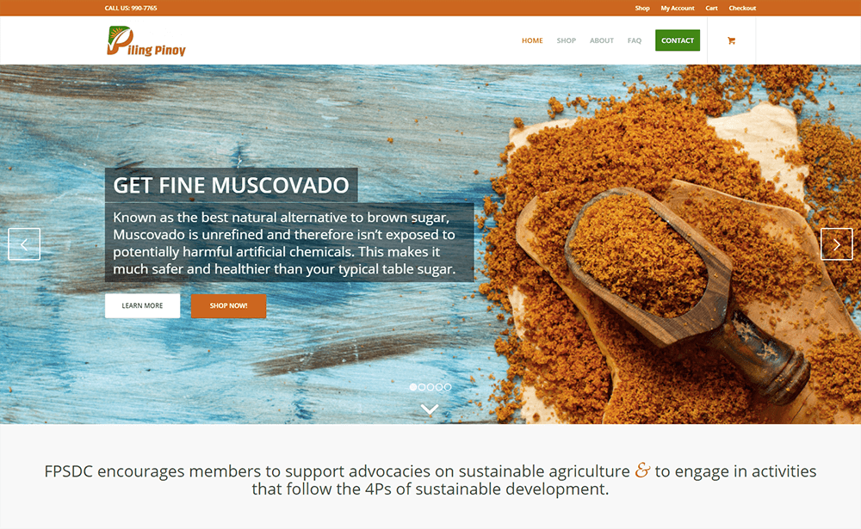
Task: Go to previous slide arrow
Action: click(24, 244)
